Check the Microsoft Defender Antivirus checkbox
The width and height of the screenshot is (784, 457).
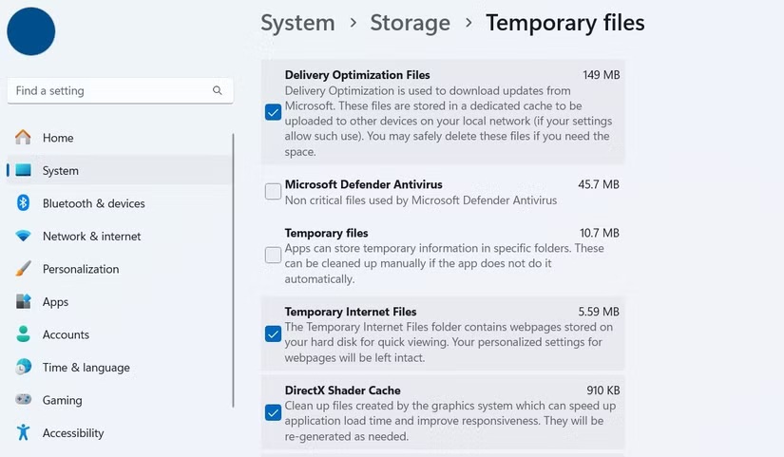(x=273, y=192)
